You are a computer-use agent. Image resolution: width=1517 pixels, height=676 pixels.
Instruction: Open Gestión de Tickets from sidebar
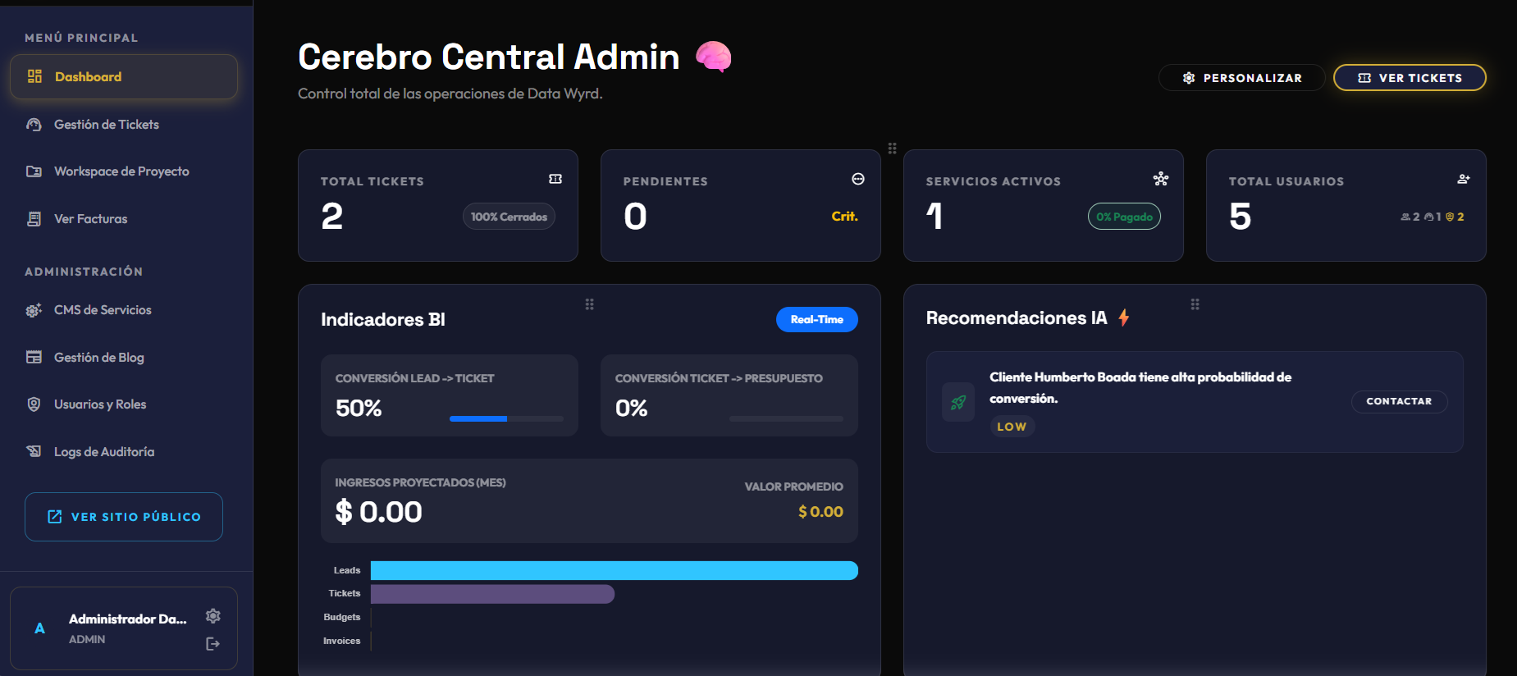point(107,125)
